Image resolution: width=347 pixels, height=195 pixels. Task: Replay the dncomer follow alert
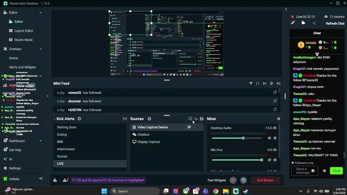[x=275, y=101]
